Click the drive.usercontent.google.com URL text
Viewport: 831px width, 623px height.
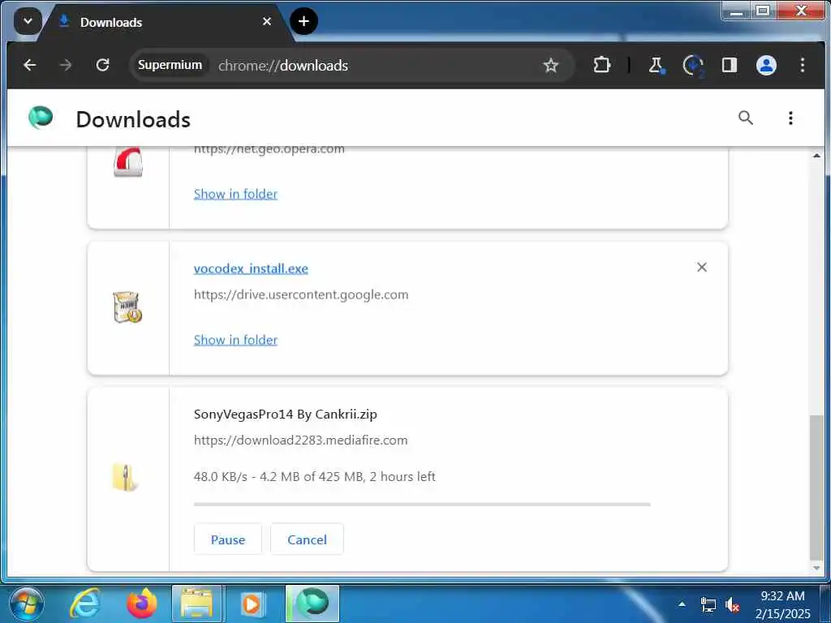(x=301, y=294)
